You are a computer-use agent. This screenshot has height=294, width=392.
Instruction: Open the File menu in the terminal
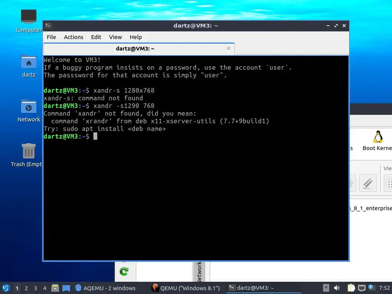pos(51,37)
